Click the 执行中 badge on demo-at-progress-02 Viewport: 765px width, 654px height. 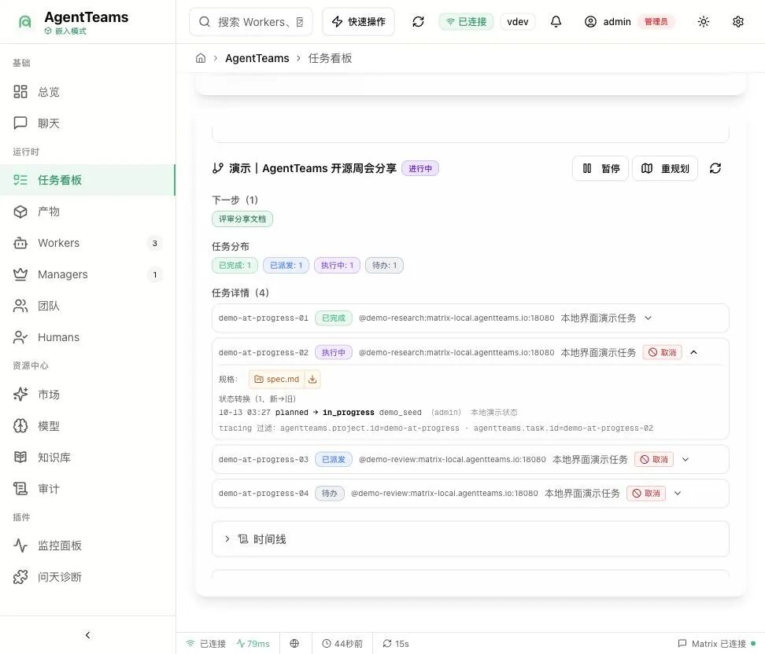click(x=334, y=352)
